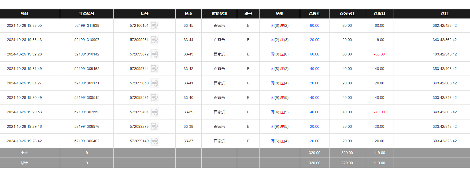Image resolution: width=470 pixels, height=172 pixels.
Task: Click the 总派彩 column header
Action: click(x=379, y=14)
